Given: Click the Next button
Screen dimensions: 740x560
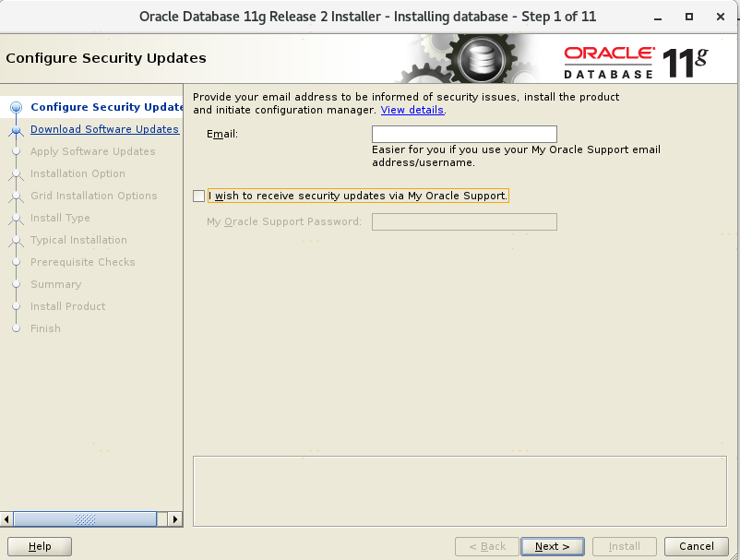Looking at the screenshot, I should coord(552,546).
